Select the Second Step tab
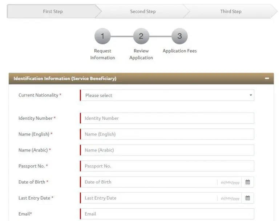 click(143, 11)
